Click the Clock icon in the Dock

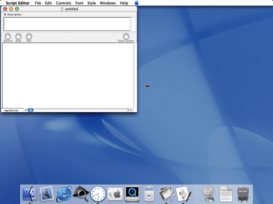click(98, 194)
